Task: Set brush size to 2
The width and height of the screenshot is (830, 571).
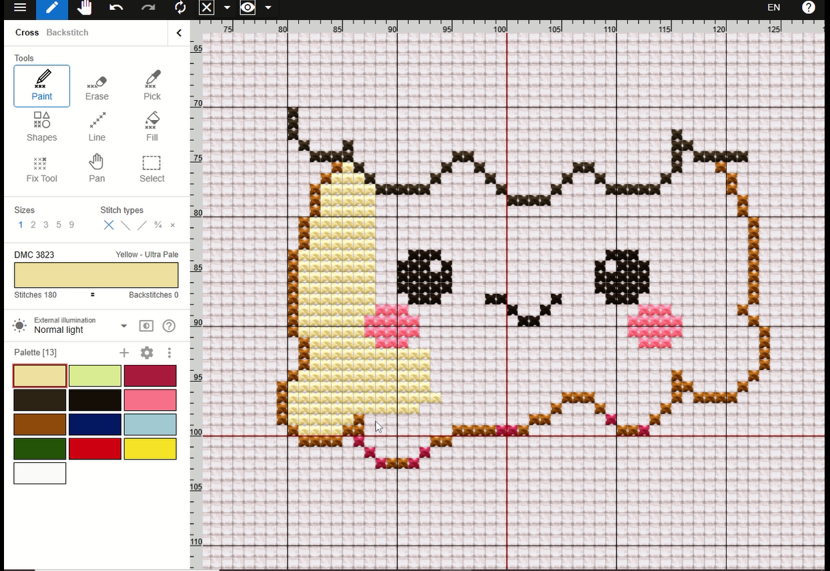Action: tap(33, 225)
